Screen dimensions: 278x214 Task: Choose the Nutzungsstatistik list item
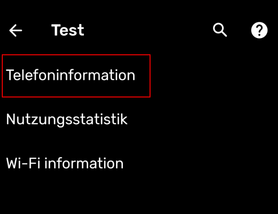coord(139,119)
